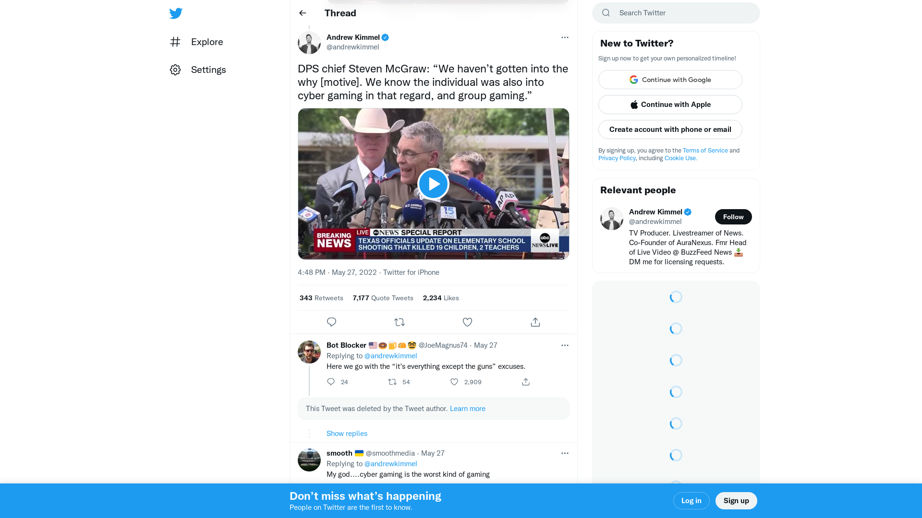Open Andrew Kimmel avatar in Relevant people
The image size is (922, 518).
click(612, 219)
